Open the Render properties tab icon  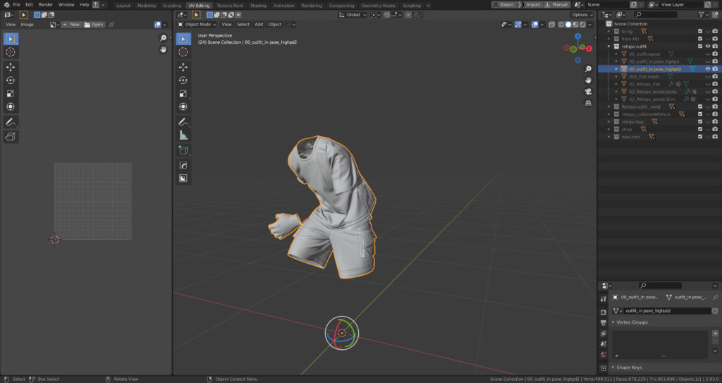tap(604, 311)
